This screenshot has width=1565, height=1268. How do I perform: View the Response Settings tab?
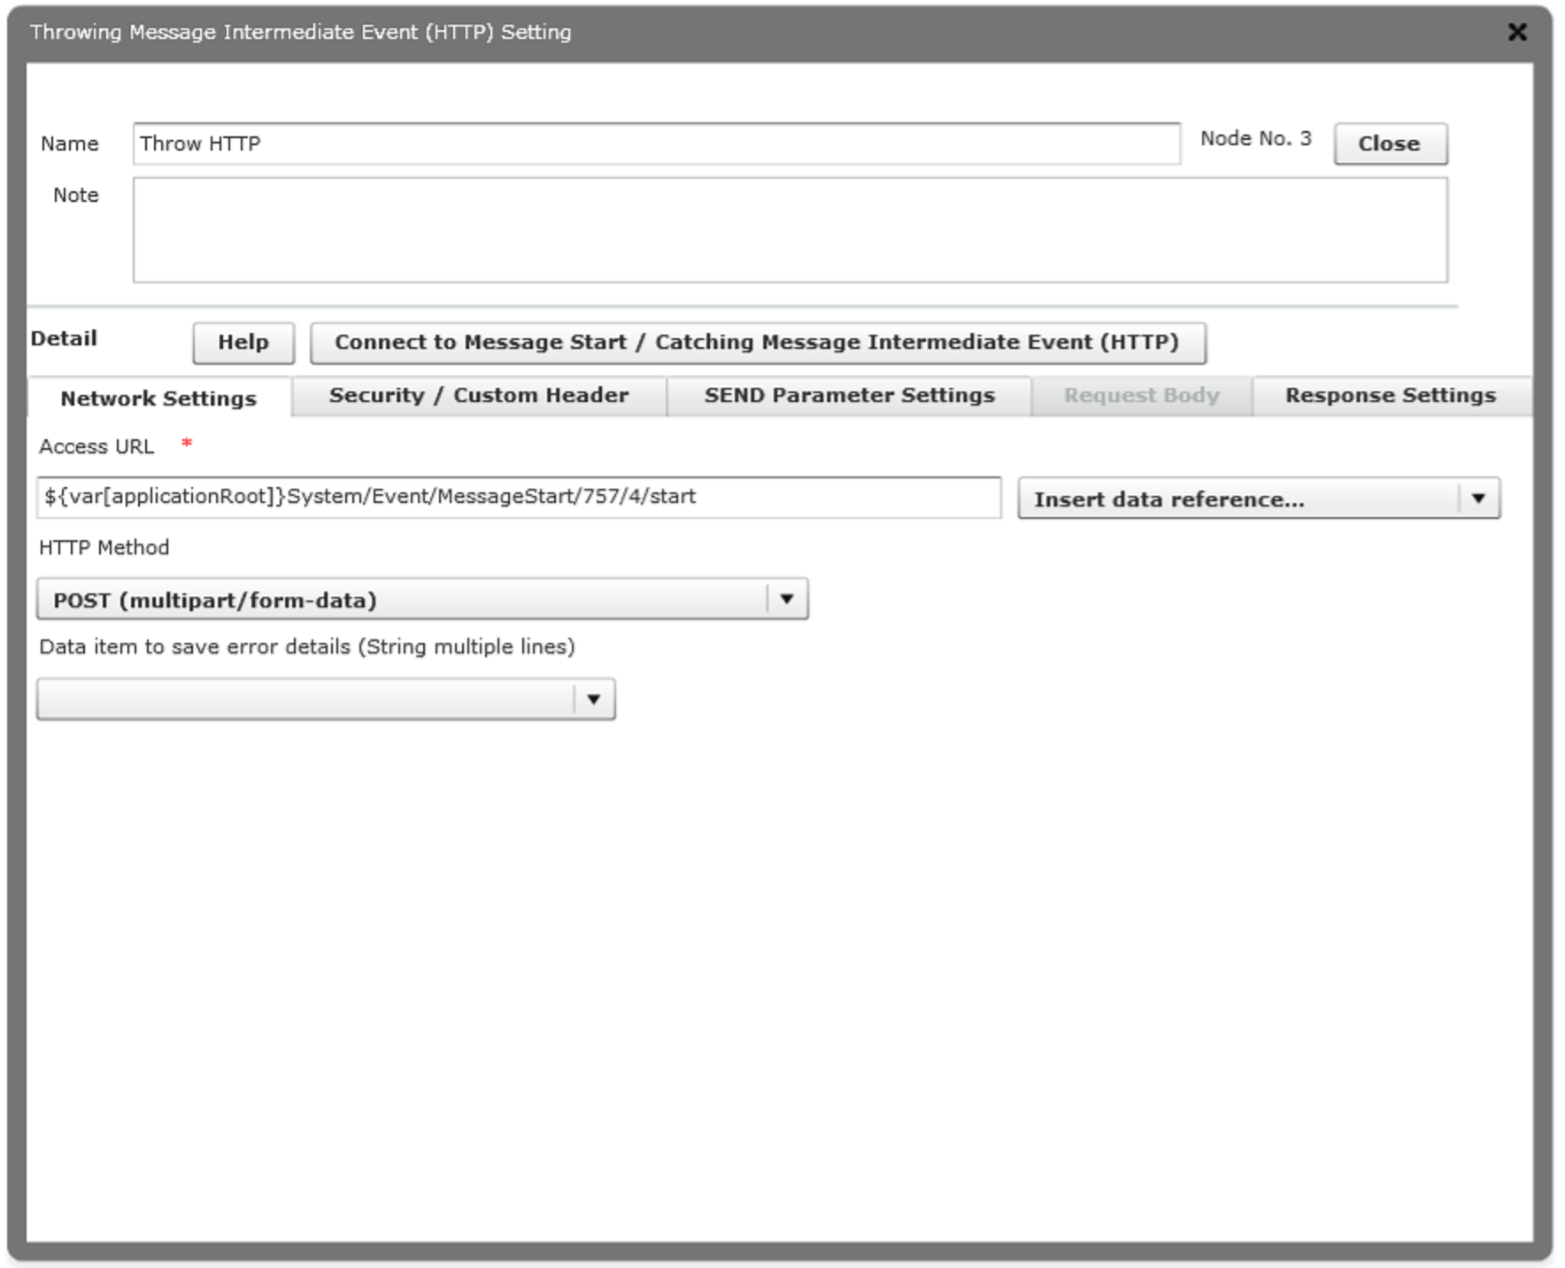point(1390,395)
